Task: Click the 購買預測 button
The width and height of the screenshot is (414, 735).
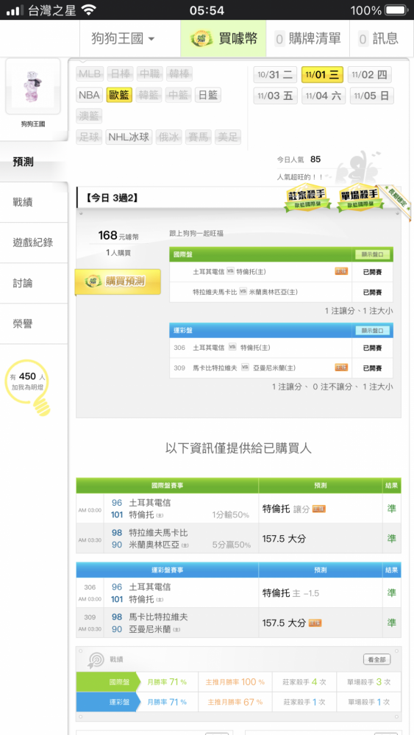Action: click(x=118, y=282)
